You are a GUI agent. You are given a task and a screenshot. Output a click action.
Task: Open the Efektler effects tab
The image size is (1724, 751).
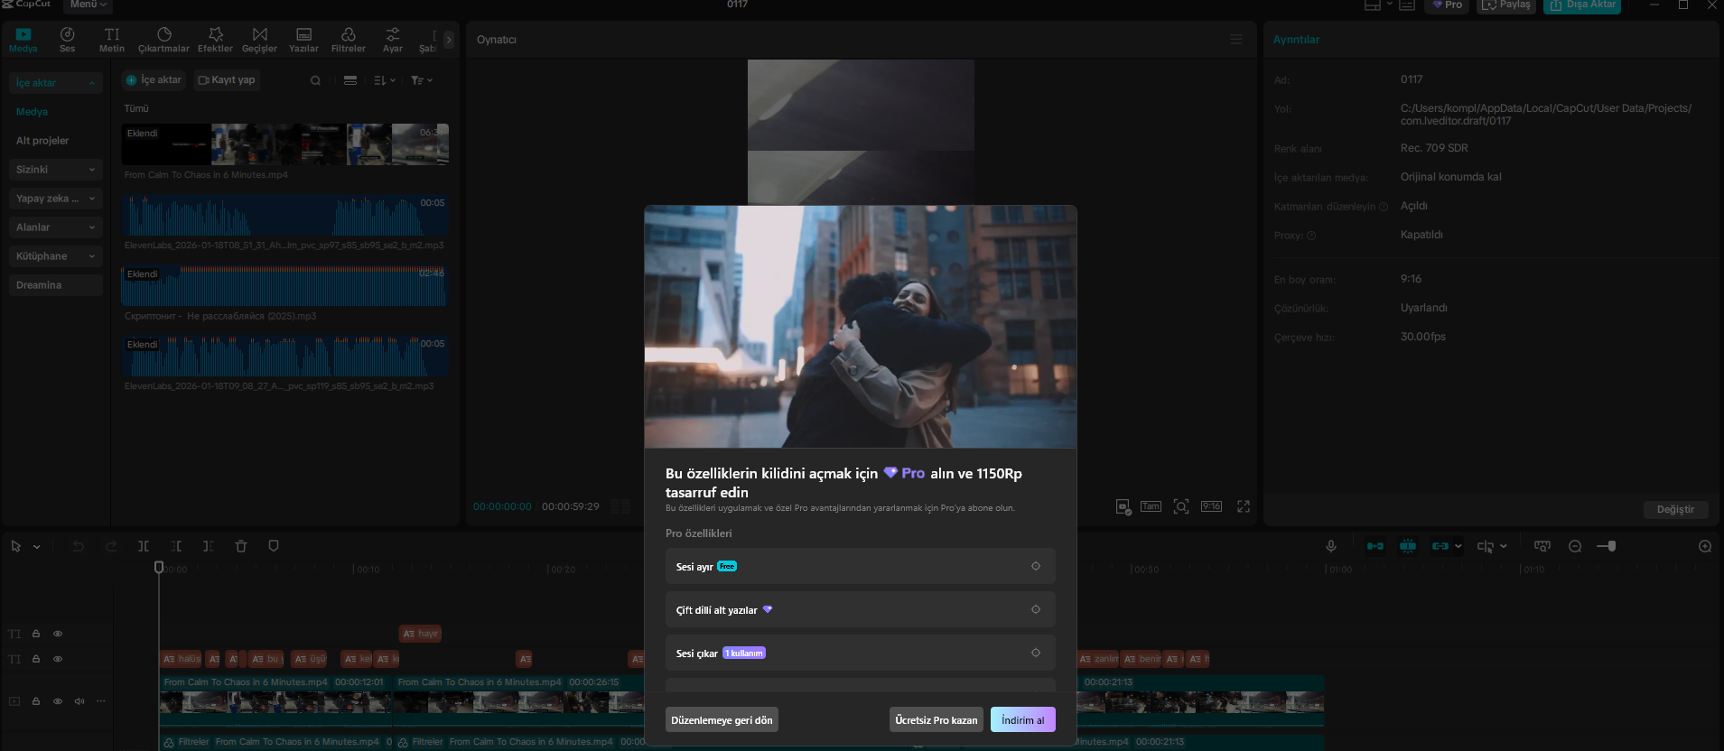coord(215,40)
